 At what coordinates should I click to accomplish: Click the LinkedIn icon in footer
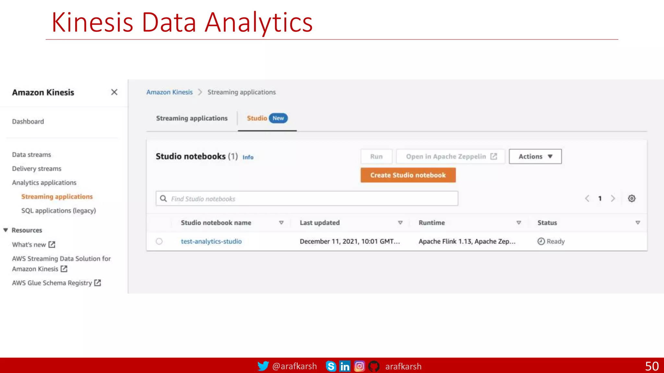(345, 366)
